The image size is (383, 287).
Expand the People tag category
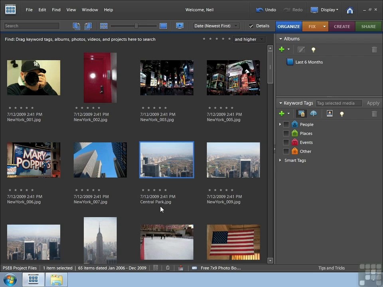[280, 124]
